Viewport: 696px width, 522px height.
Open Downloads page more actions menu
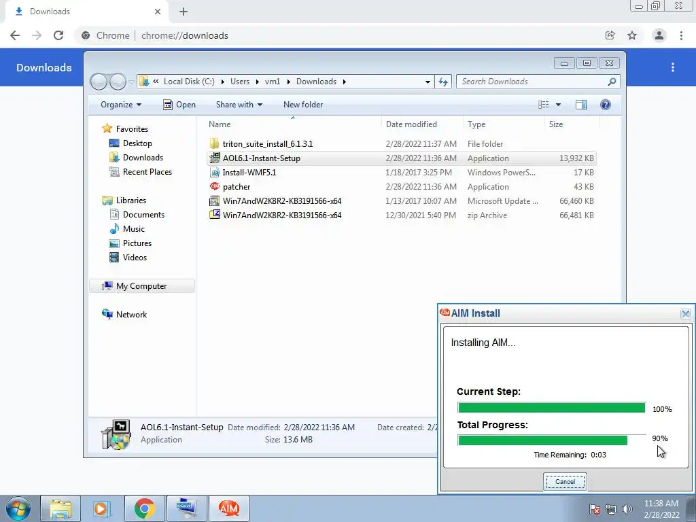coord(673,67)
